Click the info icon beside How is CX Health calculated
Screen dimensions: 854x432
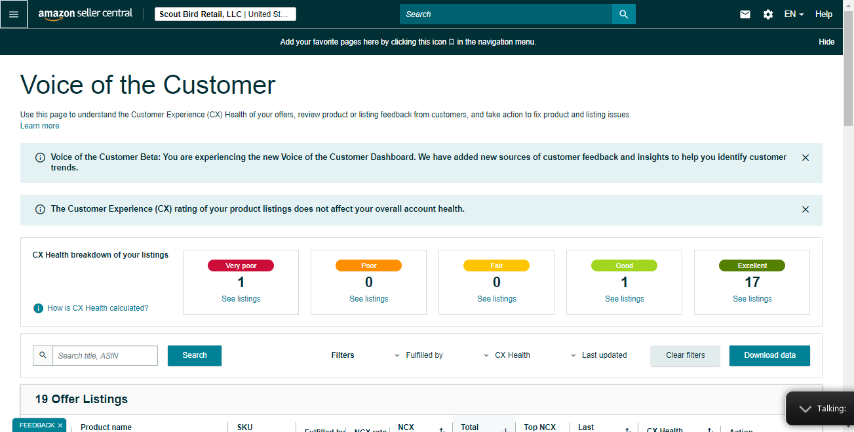click(39, 308)
